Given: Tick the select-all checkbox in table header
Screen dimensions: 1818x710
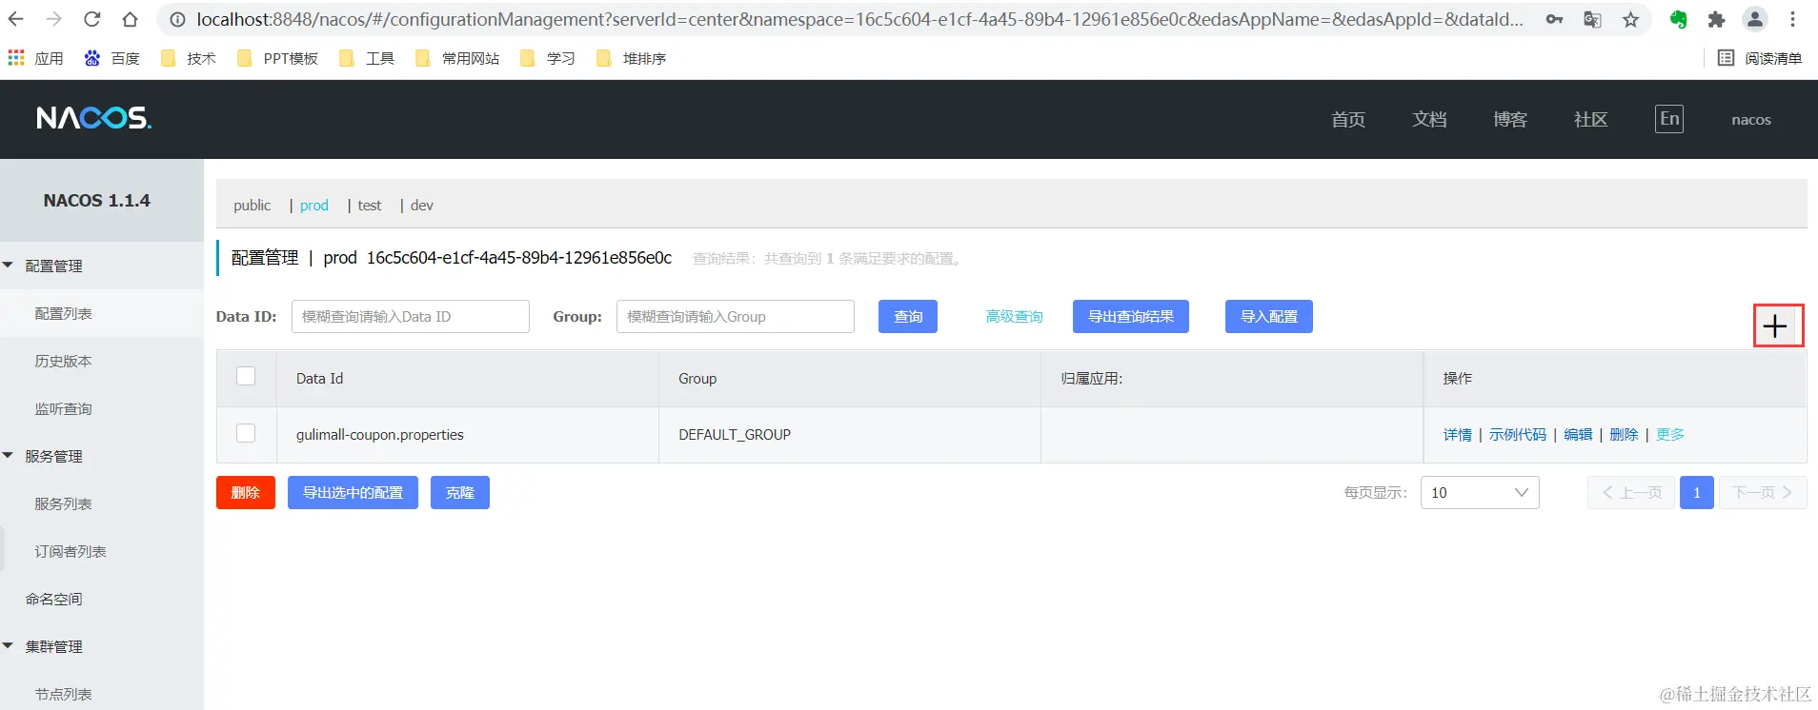Looking at the screenshot, I should pos(246,376).
